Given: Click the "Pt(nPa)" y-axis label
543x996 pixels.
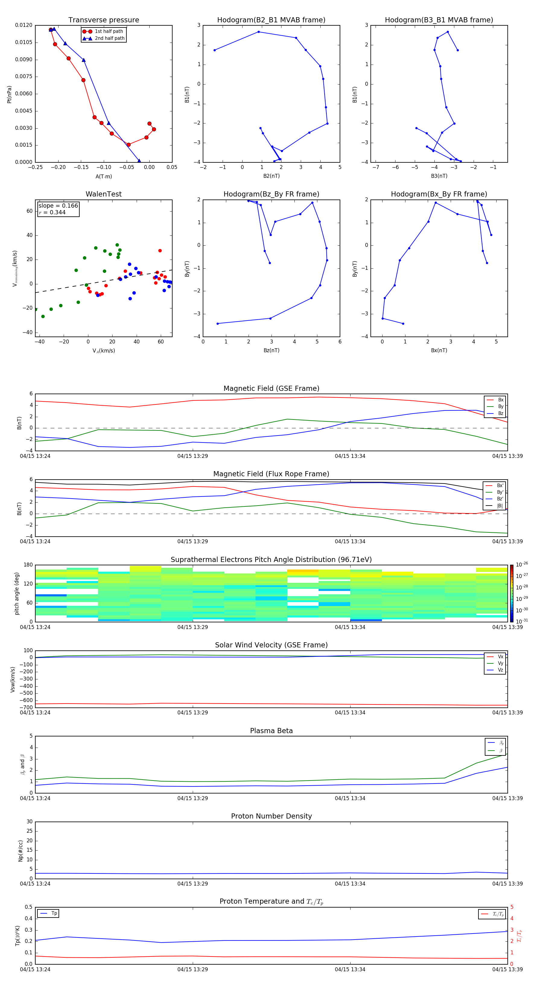Looking at the screenshot, I should (x=9, y=94).
